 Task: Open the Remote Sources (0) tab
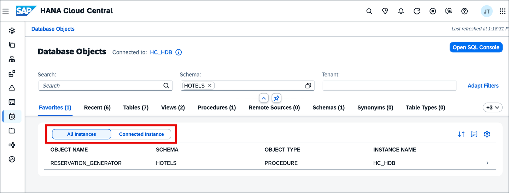pyautogui.click(x=274, y=107)
